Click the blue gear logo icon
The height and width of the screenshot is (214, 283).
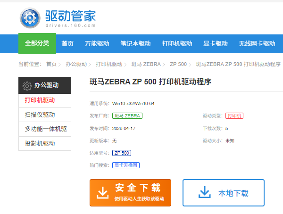(x=30, y=18)
